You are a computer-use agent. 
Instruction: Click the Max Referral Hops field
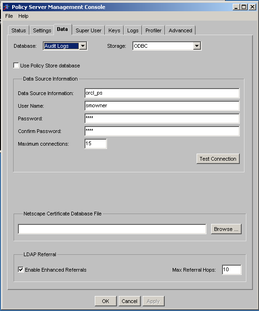(x=232, y=269)
